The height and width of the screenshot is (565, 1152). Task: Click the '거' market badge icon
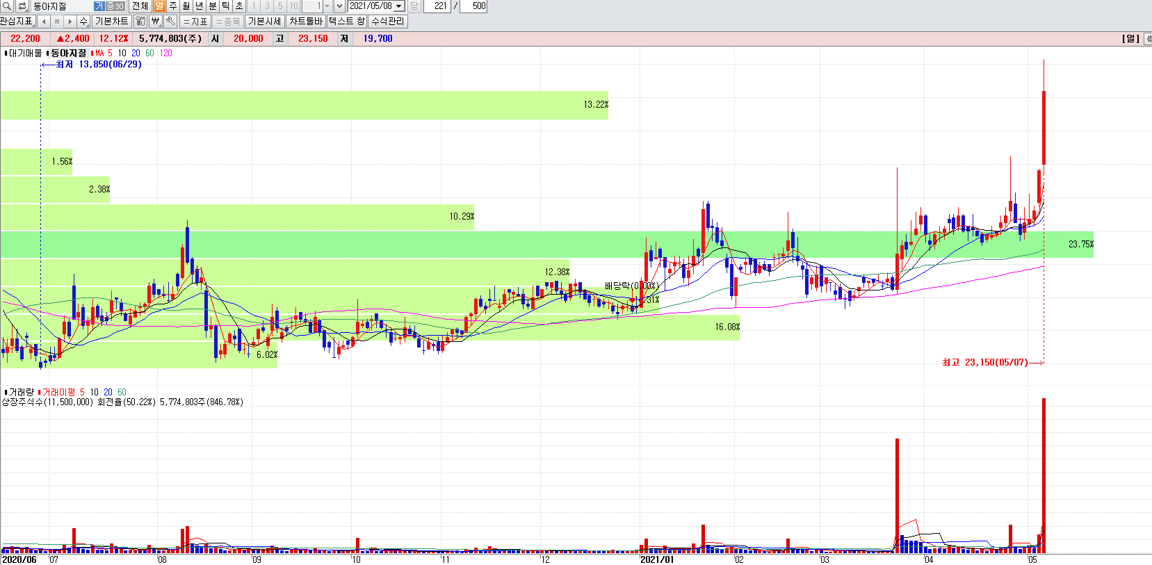click(x=99, y=6)
